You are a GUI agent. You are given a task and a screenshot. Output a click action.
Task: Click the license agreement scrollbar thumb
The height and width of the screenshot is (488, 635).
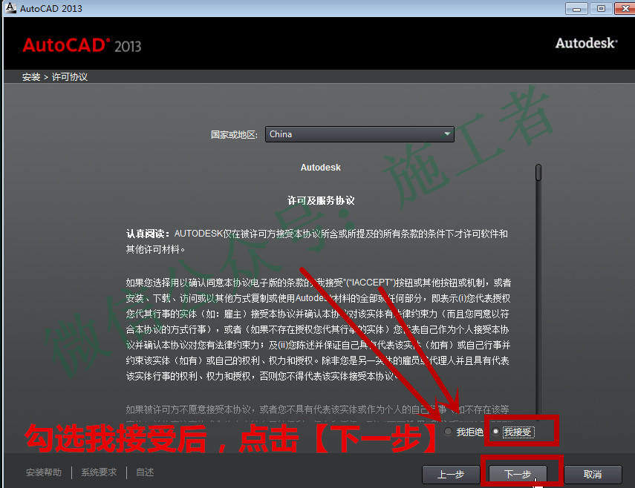(538, 172)
